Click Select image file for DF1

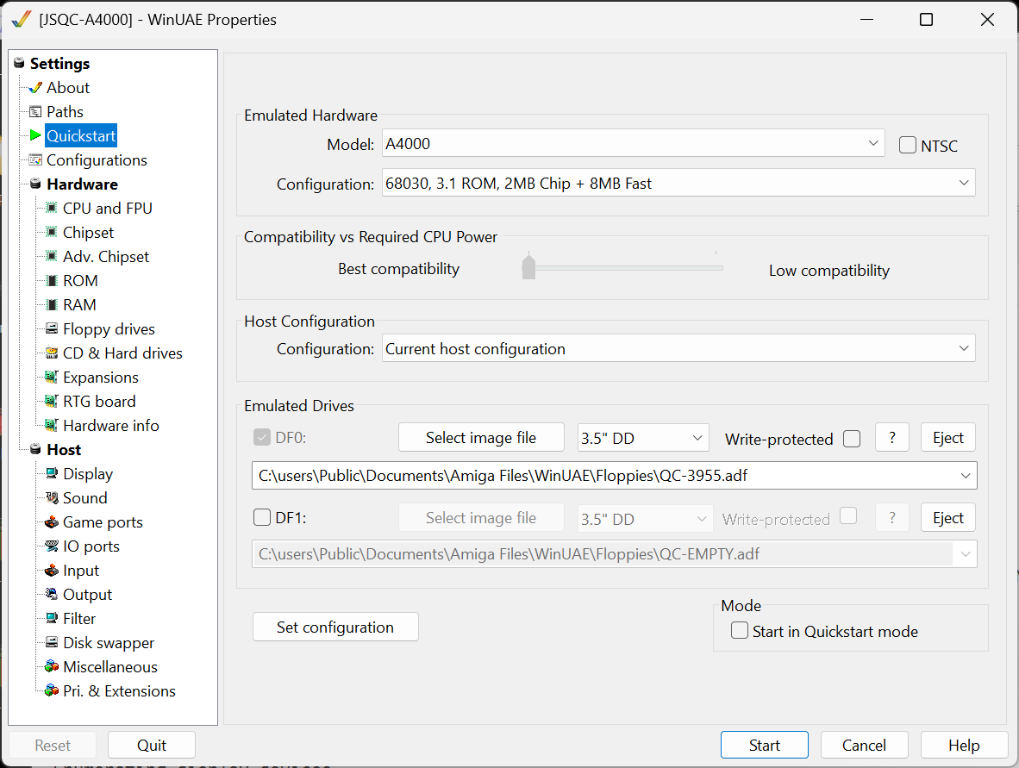tap(481, 518)
